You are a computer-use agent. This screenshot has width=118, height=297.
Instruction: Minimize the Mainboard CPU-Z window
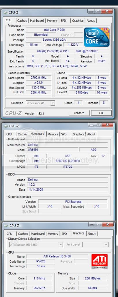pyautogui.click(x=92, y=125)
